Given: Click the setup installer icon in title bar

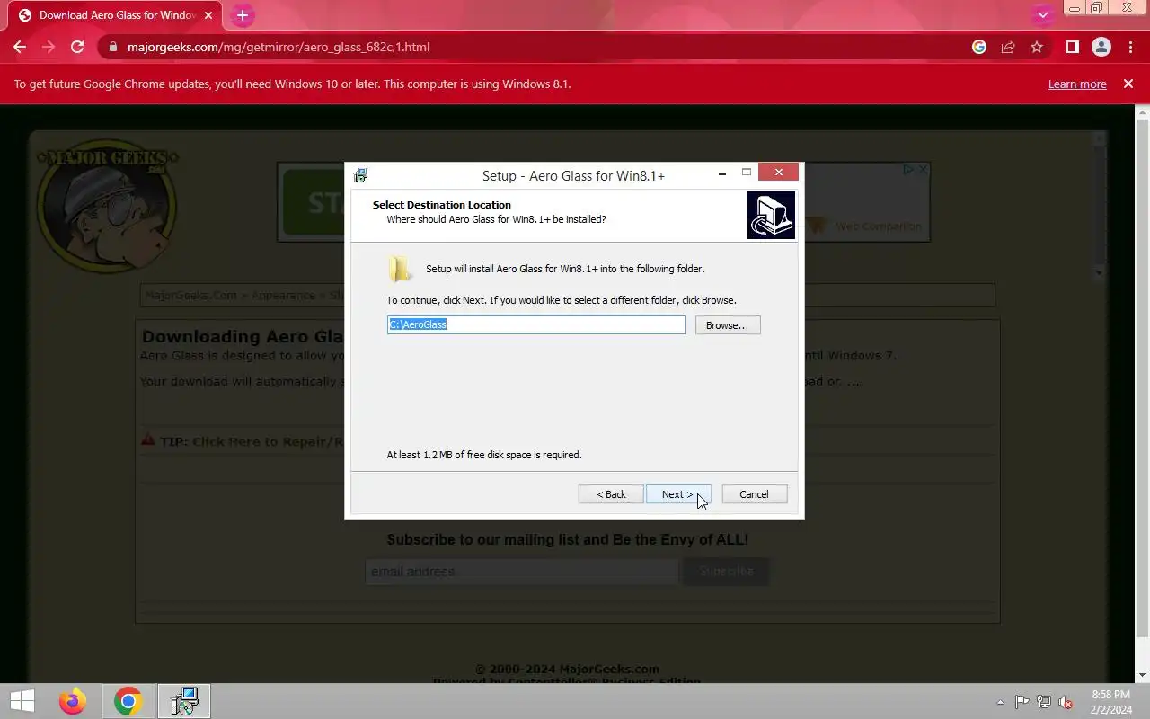Looking at the screenshot, I should point(360,175).
